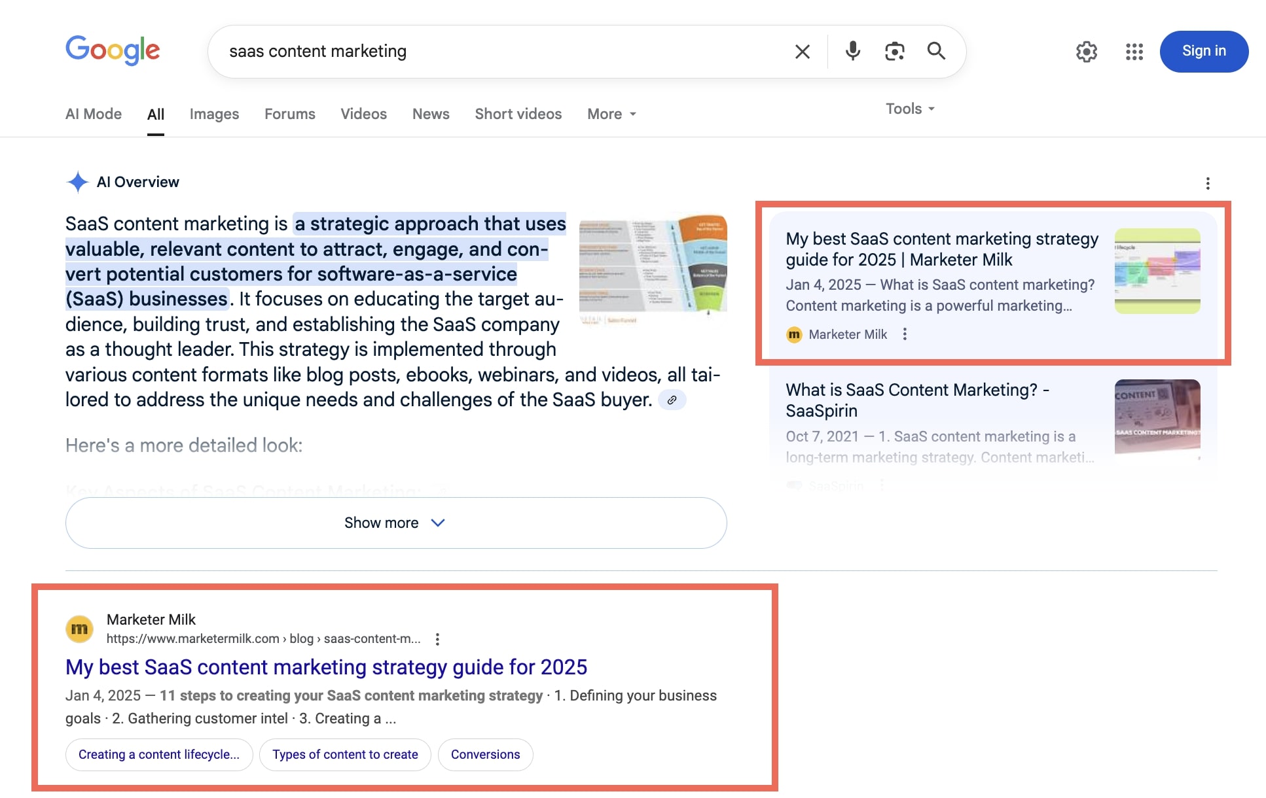Viewport: 1266px width, 798px height.
Task: Start voice search with the microphone icon
Action: (852, 51)
